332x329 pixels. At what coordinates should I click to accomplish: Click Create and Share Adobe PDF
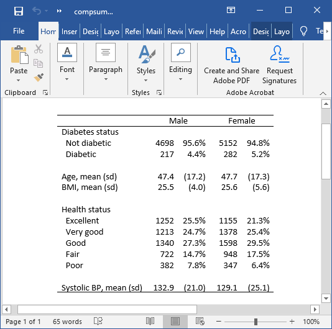[x=232, y=65]
